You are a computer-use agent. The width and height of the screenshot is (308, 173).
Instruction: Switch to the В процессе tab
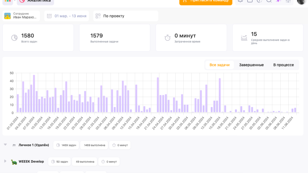283,65
